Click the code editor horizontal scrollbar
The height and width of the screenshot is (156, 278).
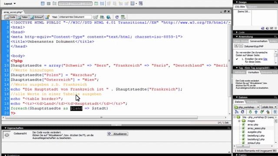[101, 117]
